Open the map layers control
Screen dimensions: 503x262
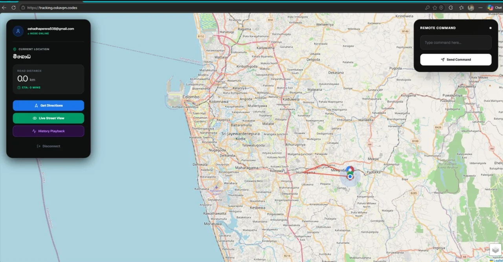tap(495, 249)
